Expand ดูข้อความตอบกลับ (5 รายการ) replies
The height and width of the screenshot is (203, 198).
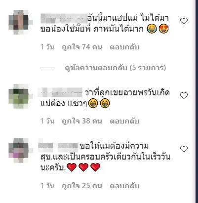point(116,68)
